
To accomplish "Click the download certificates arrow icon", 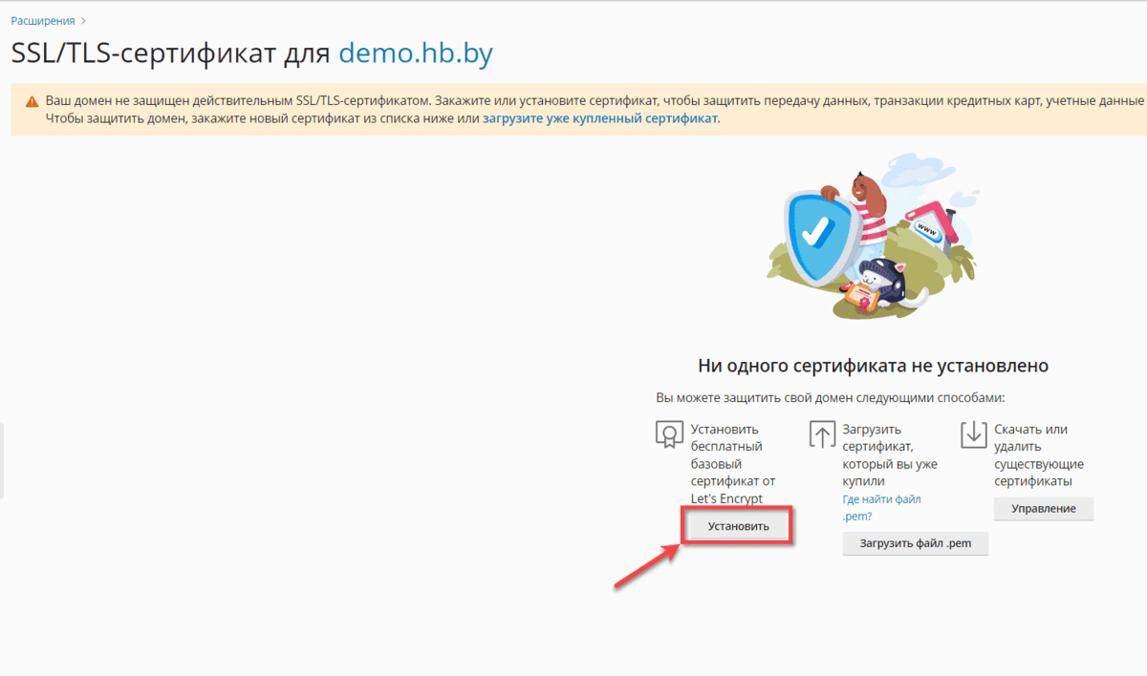I will [973, 434].
